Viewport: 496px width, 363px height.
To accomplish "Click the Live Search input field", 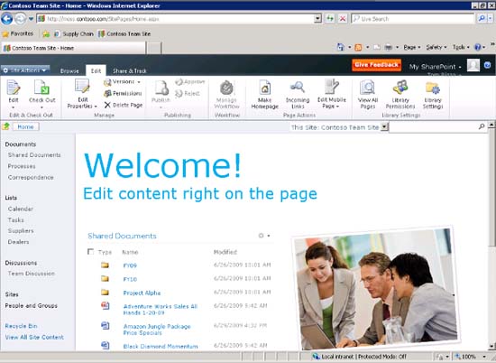I will click(412, 19).
